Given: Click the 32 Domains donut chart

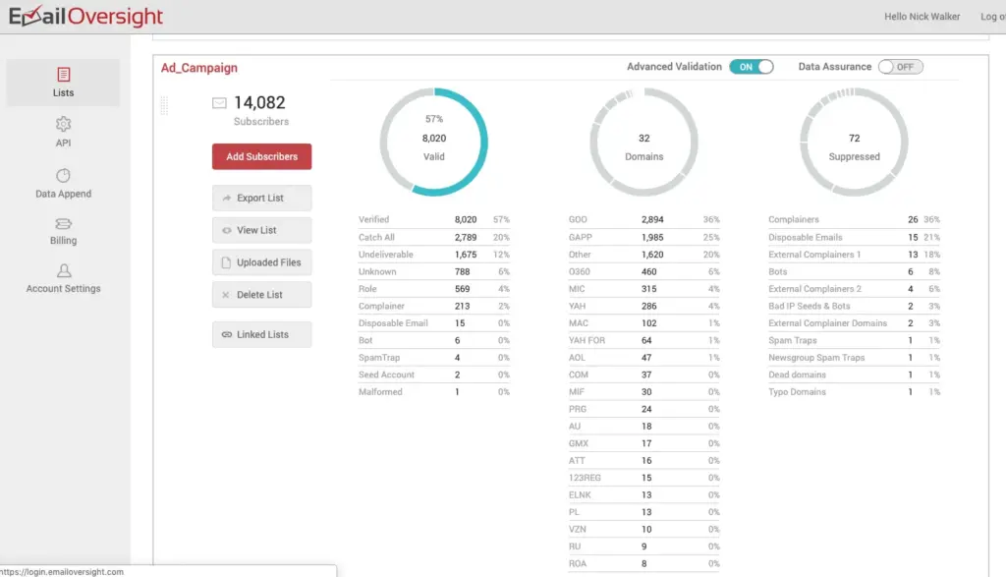Looking at the screenshot, I should tap(643, 142).
